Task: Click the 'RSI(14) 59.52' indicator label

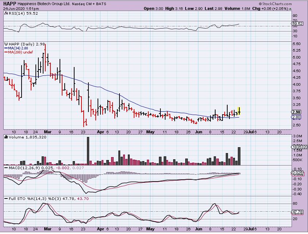Action: (23, 14)
